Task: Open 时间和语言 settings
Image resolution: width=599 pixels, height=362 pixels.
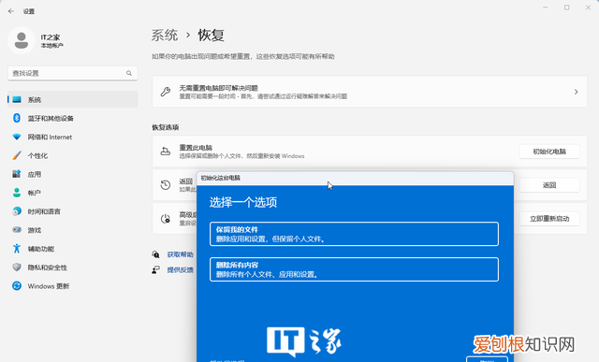Action: (x=73, y=211)
